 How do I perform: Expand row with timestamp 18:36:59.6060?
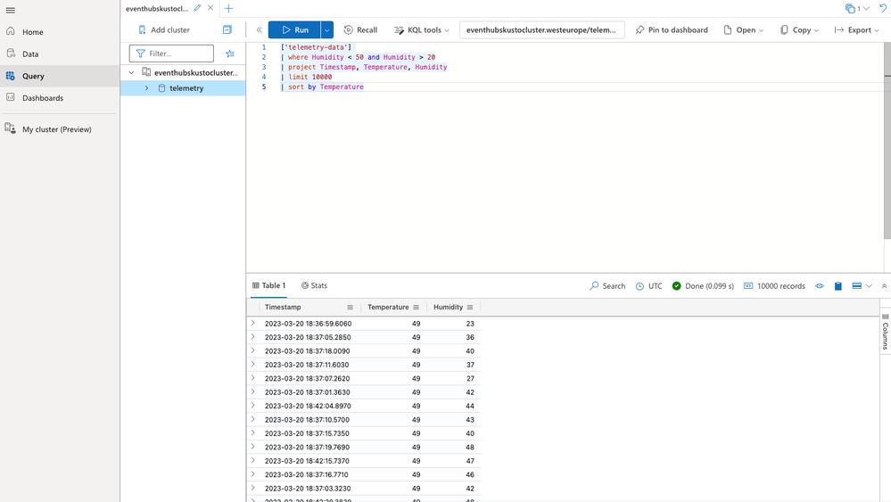click(x=253, y=323)
